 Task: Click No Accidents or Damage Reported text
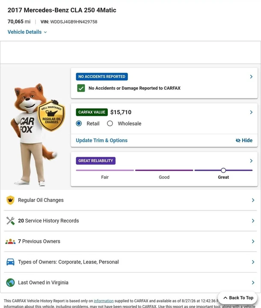(x=134, y=88)
